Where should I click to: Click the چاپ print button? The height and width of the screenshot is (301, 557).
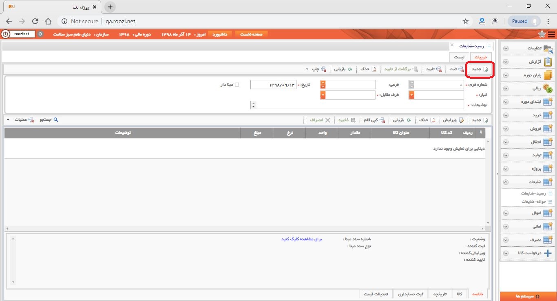pos(318,69)
